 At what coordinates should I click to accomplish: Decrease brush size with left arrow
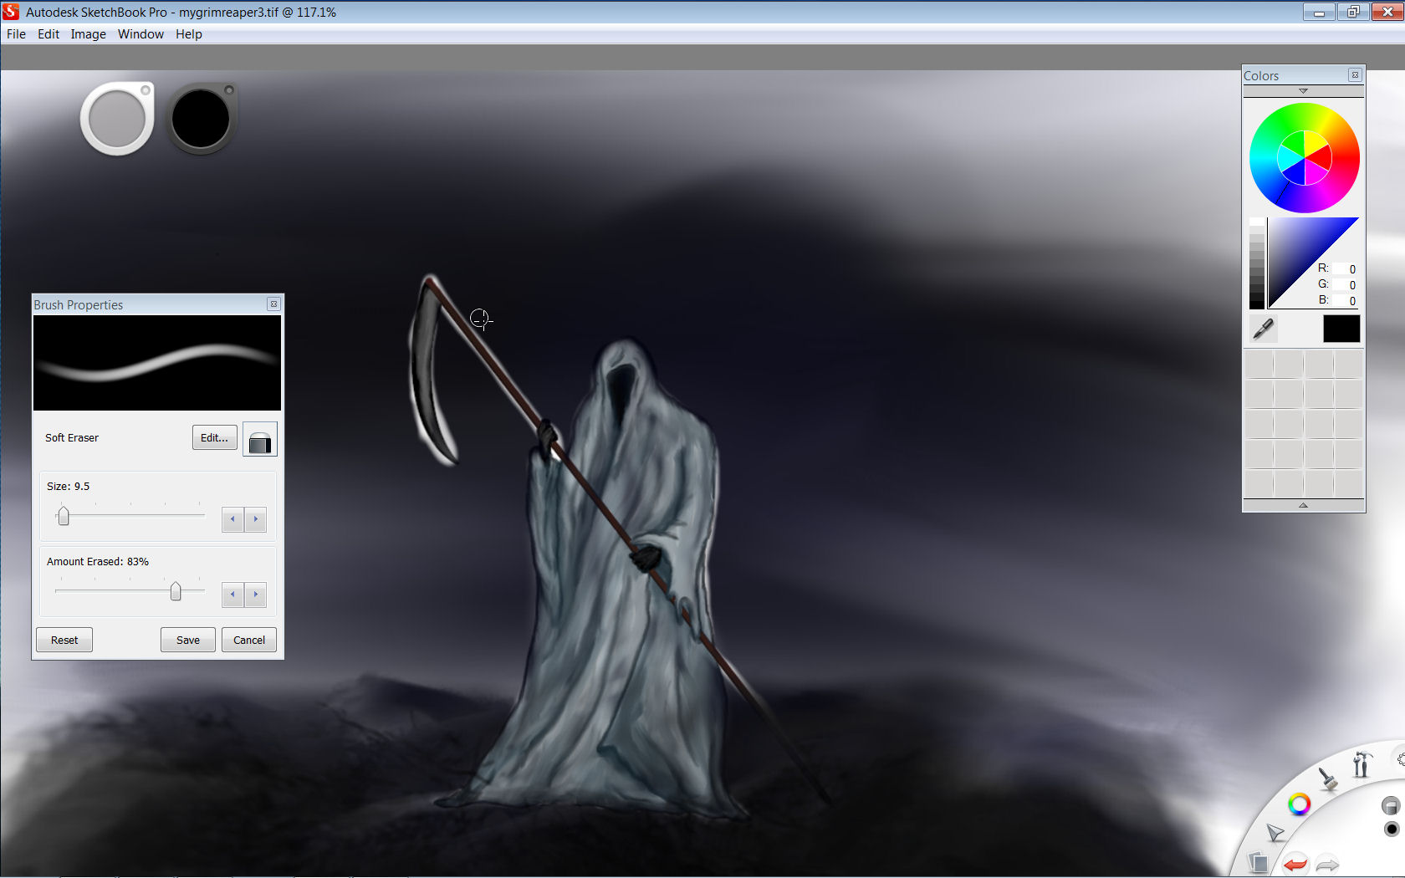pos(232,519)
